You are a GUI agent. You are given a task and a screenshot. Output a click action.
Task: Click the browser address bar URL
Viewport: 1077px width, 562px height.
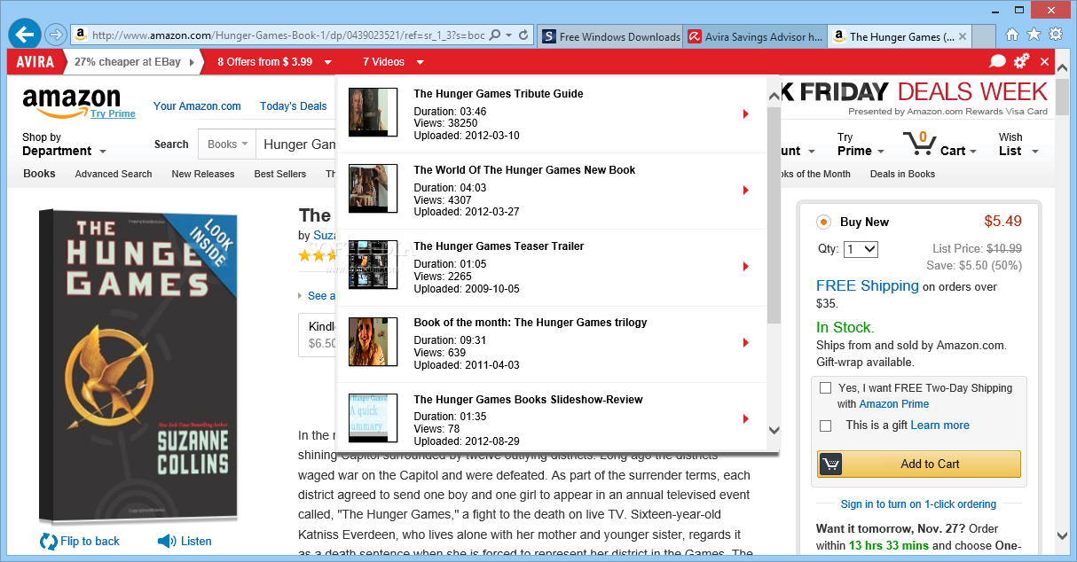tap(288, 36)
